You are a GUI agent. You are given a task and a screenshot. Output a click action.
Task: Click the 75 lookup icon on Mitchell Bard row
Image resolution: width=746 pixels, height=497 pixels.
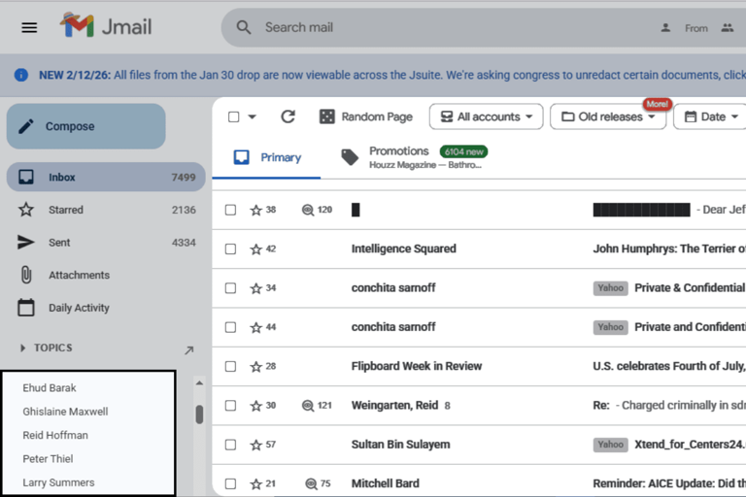coord(311,484)
